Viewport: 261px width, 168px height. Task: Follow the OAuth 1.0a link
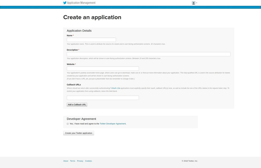[x=115, y=88]
